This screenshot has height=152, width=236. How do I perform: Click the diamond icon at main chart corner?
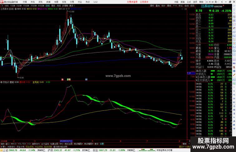182,9
